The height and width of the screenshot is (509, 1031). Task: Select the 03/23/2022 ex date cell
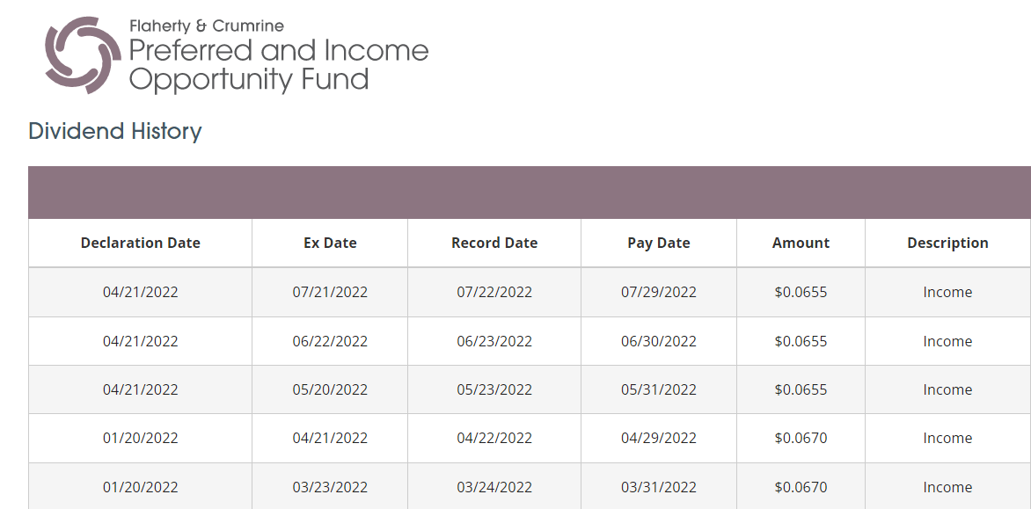point(330,488)
